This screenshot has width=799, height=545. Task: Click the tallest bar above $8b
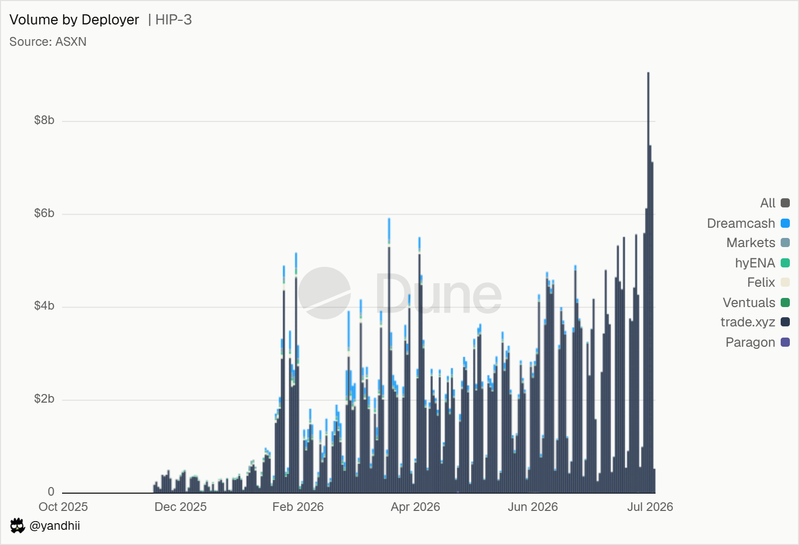tap(648, 283)
